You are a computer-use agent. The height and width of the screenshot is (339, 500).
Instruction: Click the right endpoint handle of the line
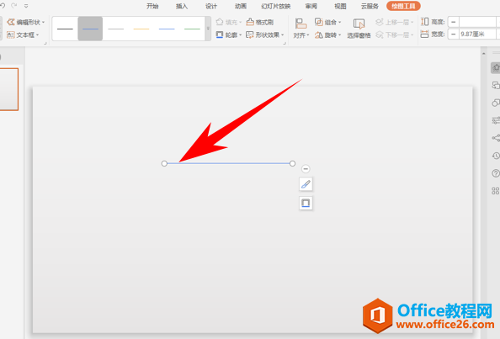[292, 163]
